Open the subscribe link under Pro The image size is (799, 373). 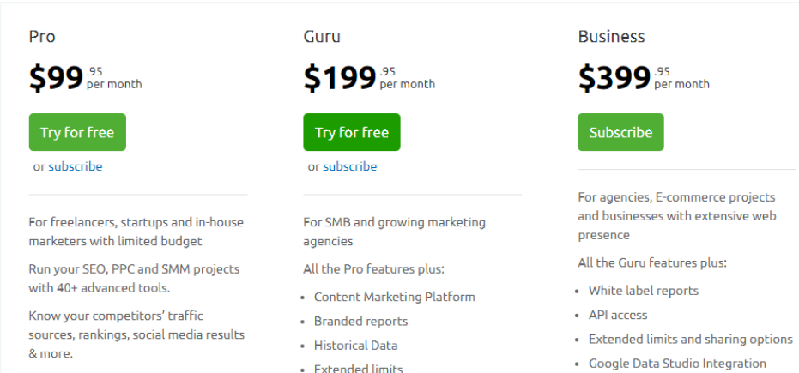click(x=76, y=166)
